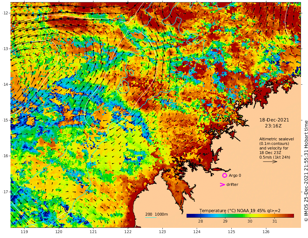The width and height of the screenshot is (308, 238).
Task: Click the latitude axis label -12
Action: [5, 13]
